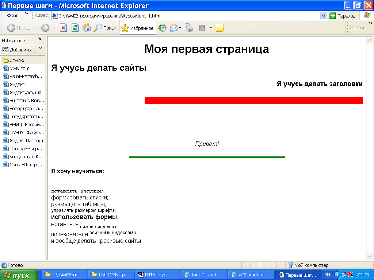Click the Back (Назад) arrow button

(18, 28)
